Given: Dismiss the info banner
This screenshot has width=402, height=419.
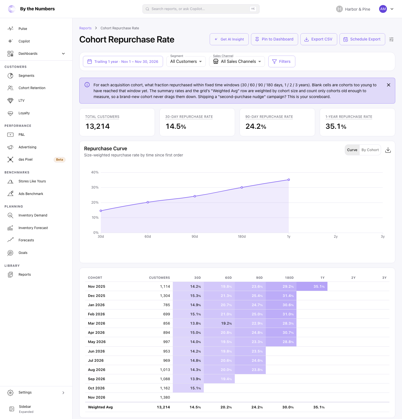Looking at the screenshot, I should (389, 85).
